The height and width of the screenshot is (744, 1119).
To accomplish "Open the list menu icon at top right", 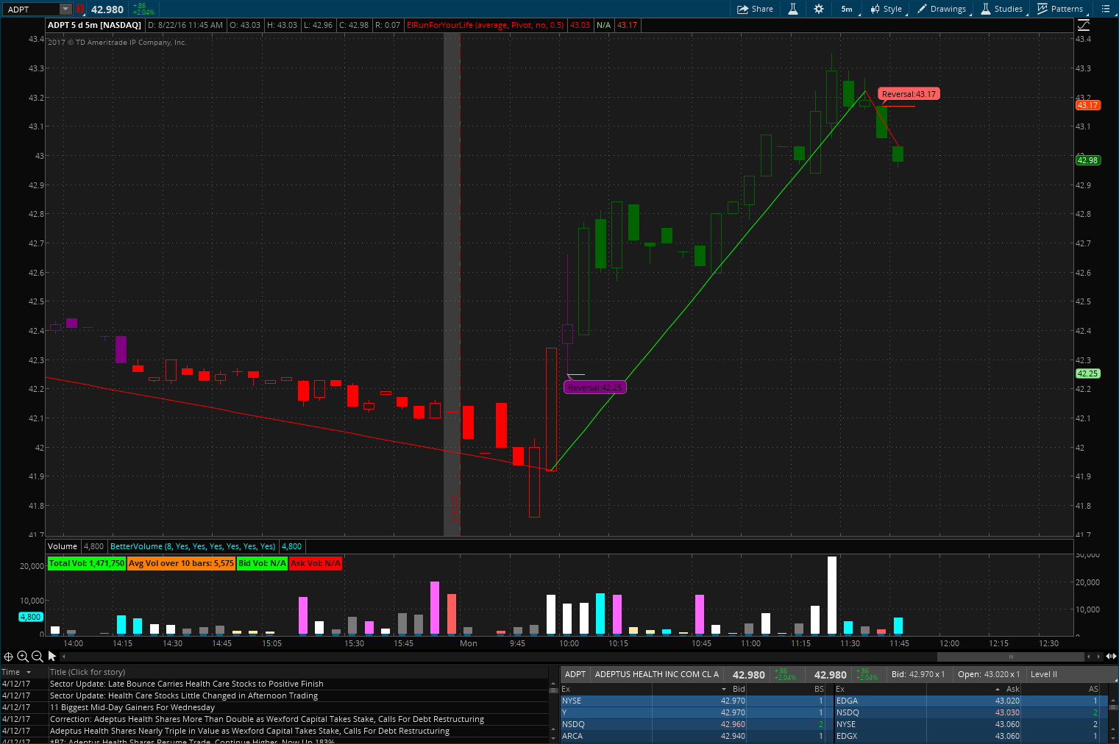I will coord(1106,9).
